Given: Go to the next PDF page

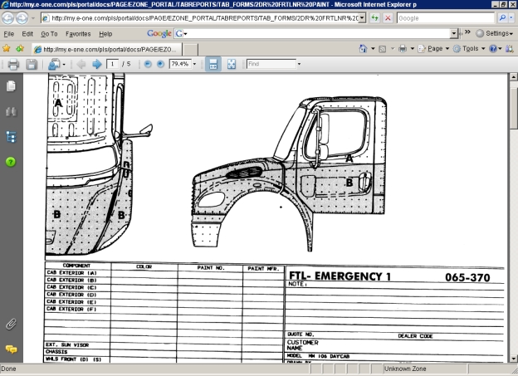Looking at the screenshot, I should 97,64.
